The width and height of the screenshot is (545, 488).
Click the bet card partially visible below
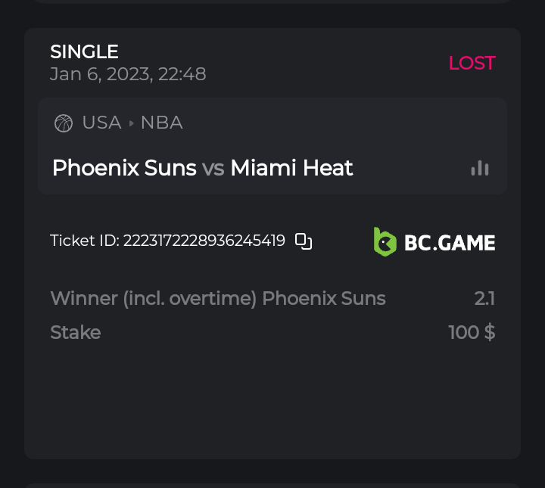click(272, 485)
